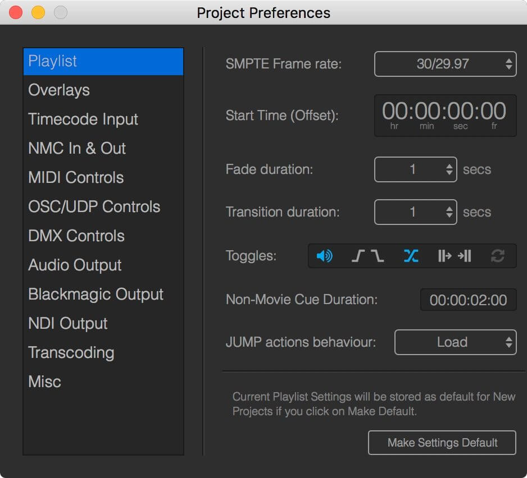This screenshot has width=527, height=478.
Task: Close the Project Preferences window
Action: click(16, 12)
